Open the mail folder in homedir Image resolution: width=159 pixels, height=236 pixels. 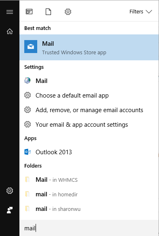(x=89, y=194)
